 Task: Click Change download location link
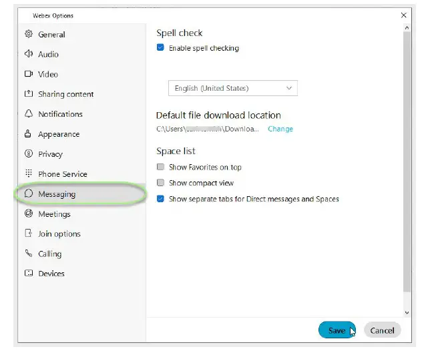pyautogui.click(x=280, y=129)
